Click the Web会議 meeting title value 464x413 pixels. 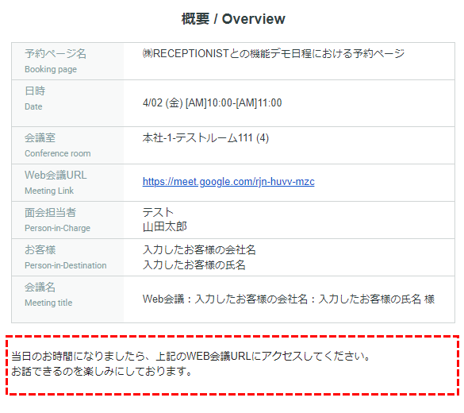point(289,299)
